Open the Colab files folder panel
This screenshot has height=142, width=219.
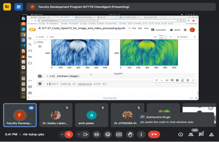coord(30,63)
